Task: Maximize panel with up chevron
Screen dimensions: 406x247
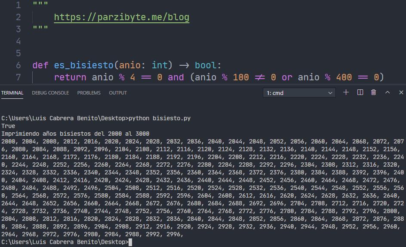Action: click(388, 92)
